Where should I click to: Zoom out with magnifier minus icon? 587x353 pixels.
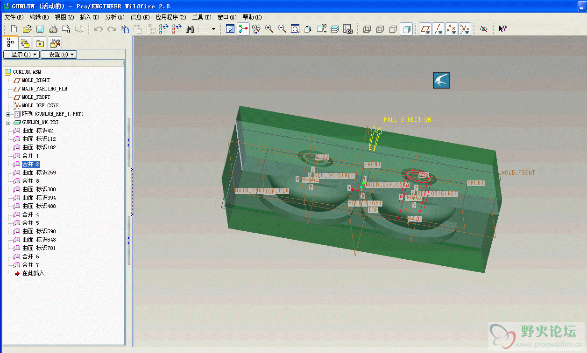(283, 29)
